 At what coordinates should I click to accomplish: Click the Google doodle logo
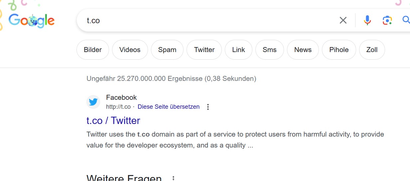[x=32, y=21]
